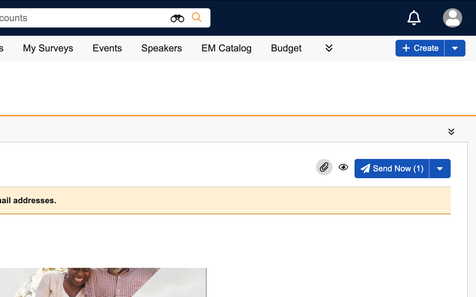Select the Speakers tab
The image size is (476, 297).
tap(161, 48)
